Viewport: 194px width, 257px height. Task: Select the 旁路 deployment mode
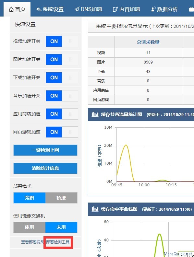(30, 198)
